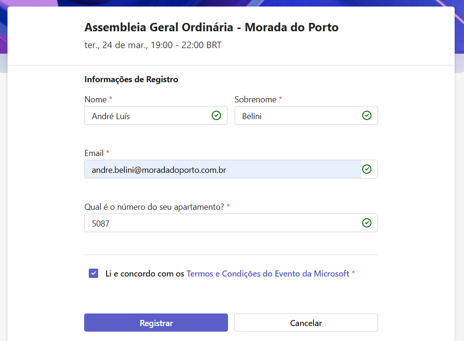
Task: Click the validation checkmark in the Sobrenome field
Action: coord(367,115)
